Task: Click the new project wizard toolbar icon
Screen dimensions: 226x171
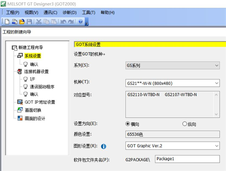Action: (x=15, y=22)
